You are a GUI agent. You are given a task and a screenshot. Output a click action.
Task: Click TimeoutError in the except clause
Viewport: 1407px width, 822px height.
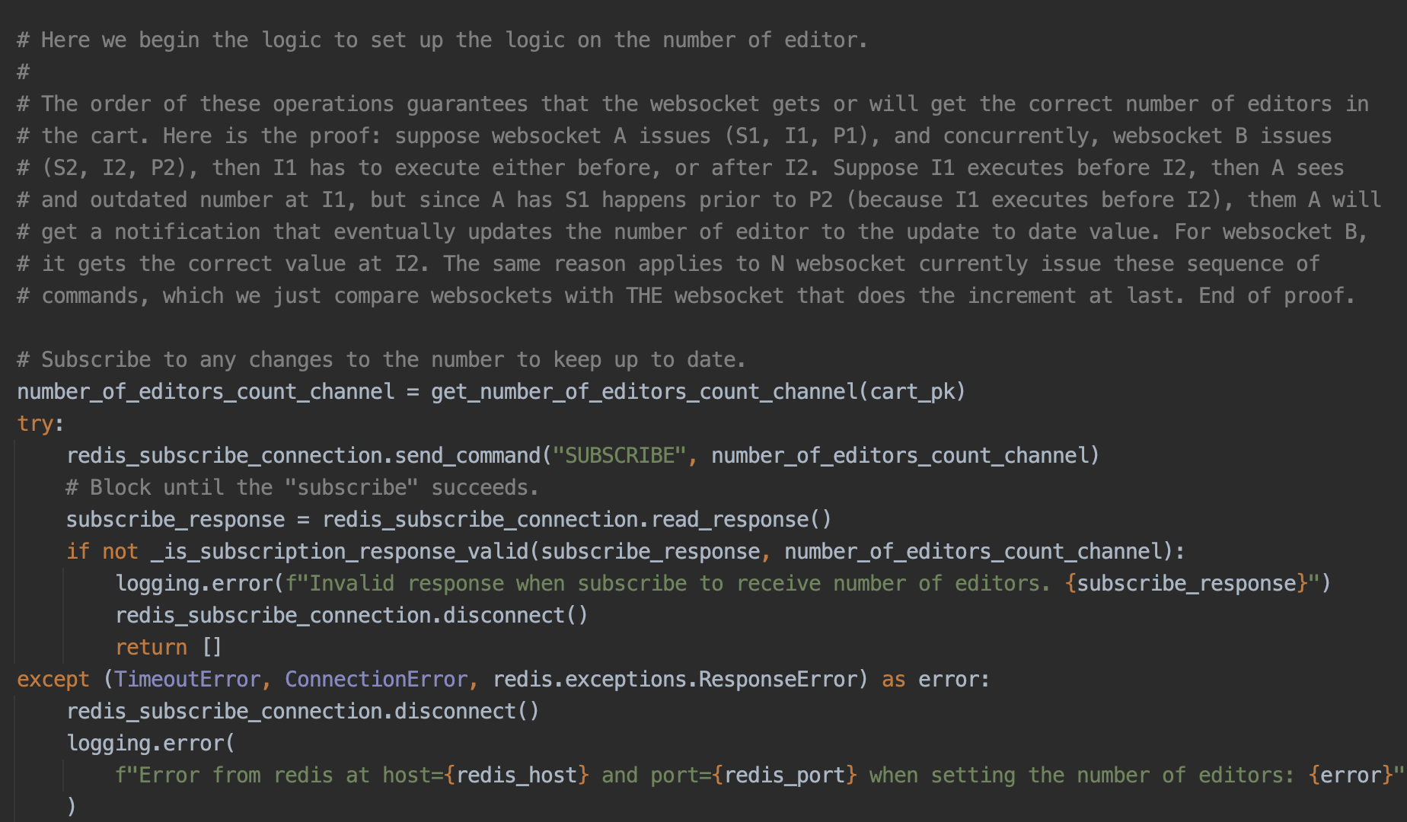coord(187,679)
